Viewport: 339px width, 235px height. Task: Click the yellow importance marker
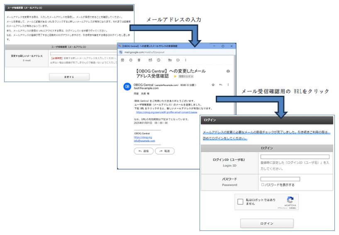(x=175, y=76)
